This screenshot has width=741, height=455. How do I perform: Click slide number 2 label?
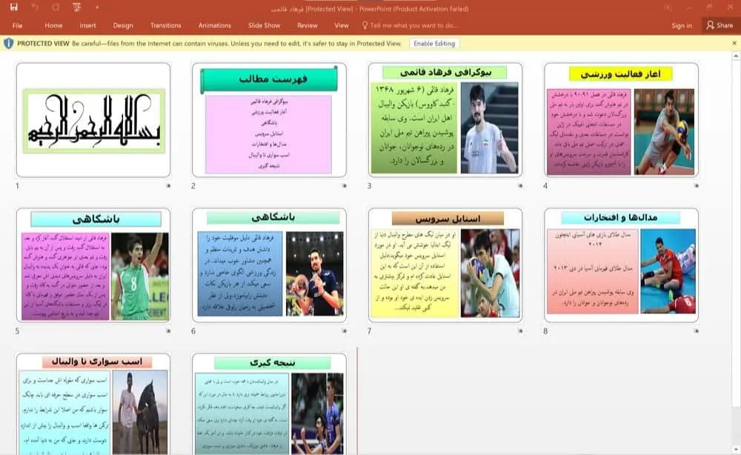193,186
